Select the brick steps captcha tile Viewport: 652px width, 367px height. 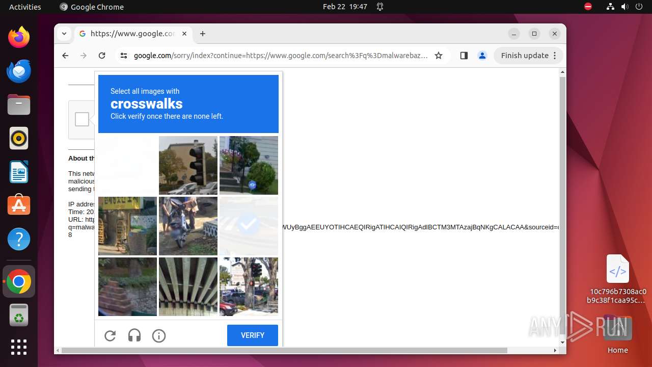tap(127, 286)
